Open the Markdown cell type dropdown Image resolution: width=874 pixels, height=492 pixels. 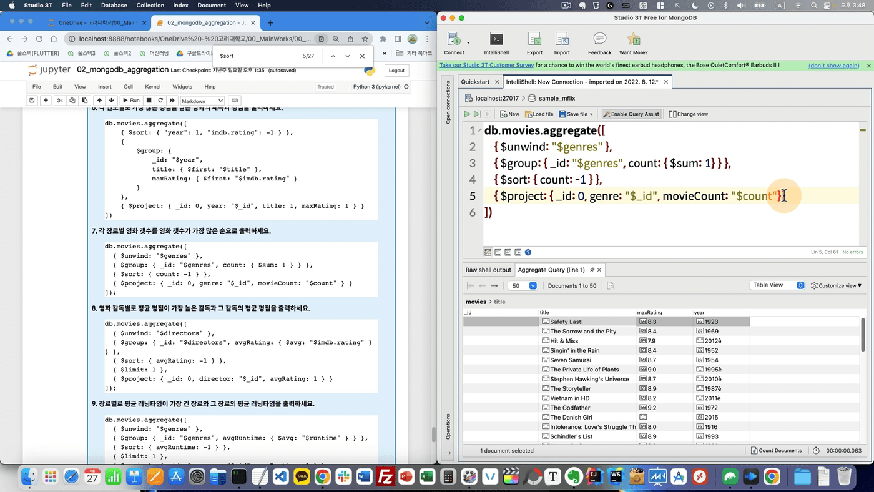[202, 101]
